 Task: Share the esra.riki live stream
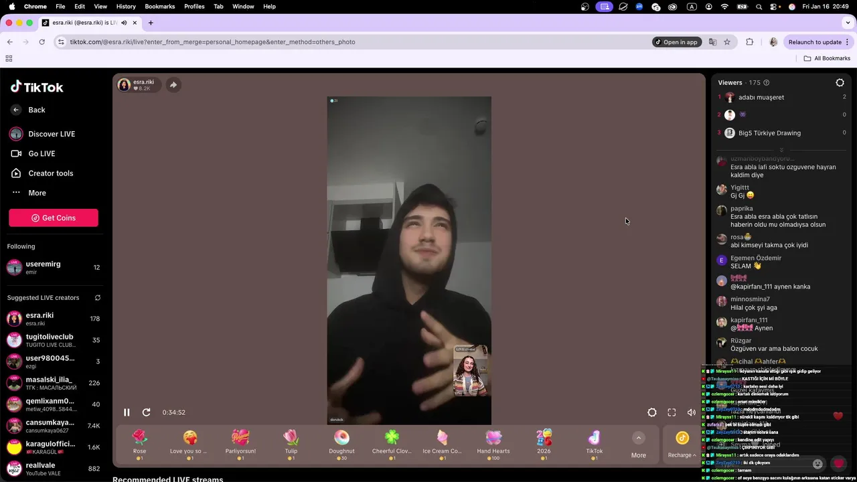pos(173,85)
